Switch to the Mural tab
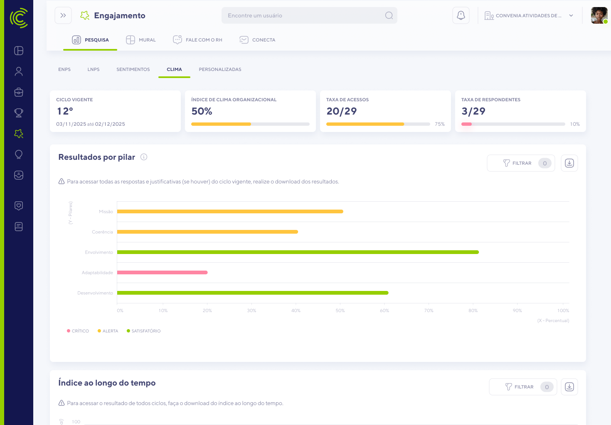This screenshot has width=611, height=425. point(141,40)
